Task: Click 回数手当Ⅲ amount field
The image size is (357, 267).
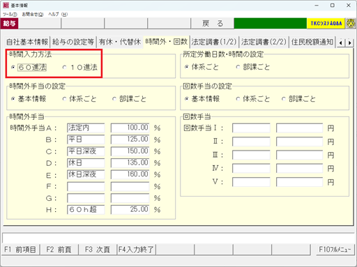Action: (300, 155)
